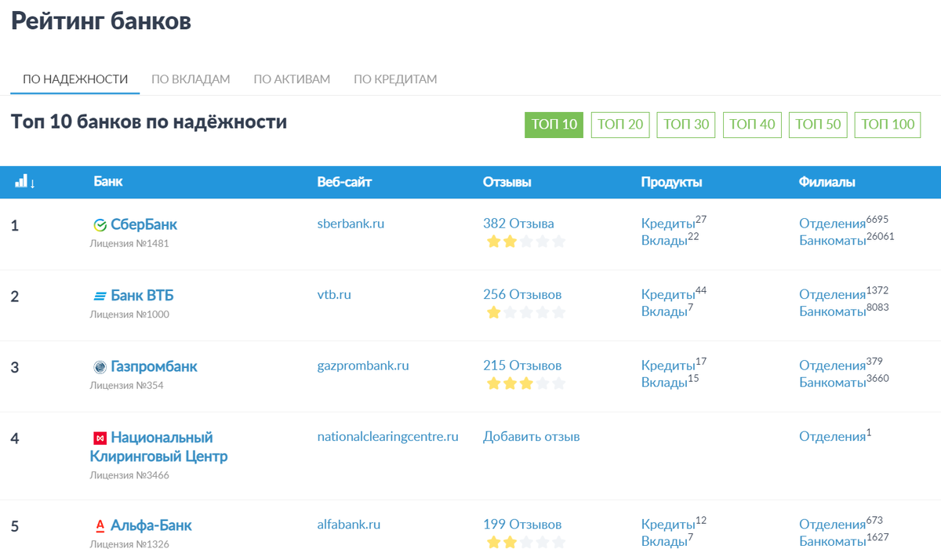941x549 pixels.
Task: Open the ПО ВКЛАДАМ tab
Action: coord(191,79)
